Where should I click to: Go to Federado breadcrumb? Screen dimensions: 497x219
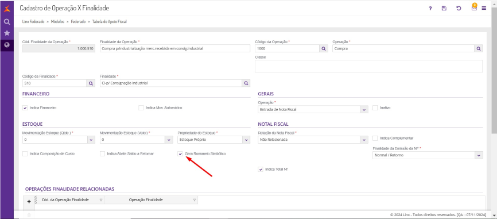78,22
